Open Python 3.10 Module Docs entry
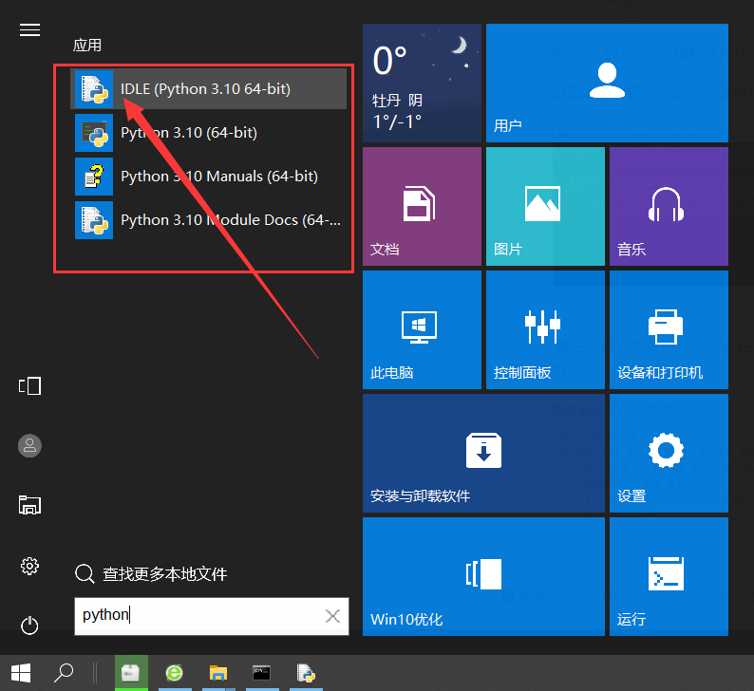 (x=208, y=220)
